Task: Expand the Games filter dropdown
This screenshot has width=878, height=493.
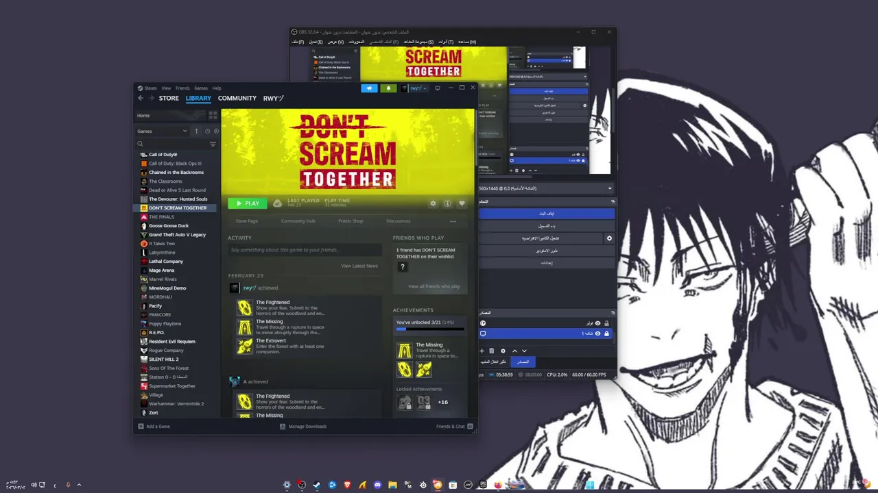Action: coord(162,131)
